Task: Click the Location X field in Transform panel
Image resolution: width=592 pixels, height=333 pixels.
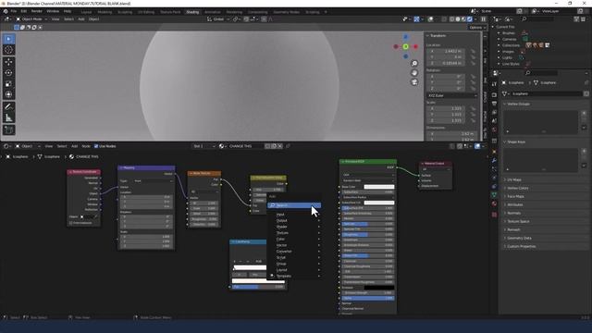Action: point(447,51)
